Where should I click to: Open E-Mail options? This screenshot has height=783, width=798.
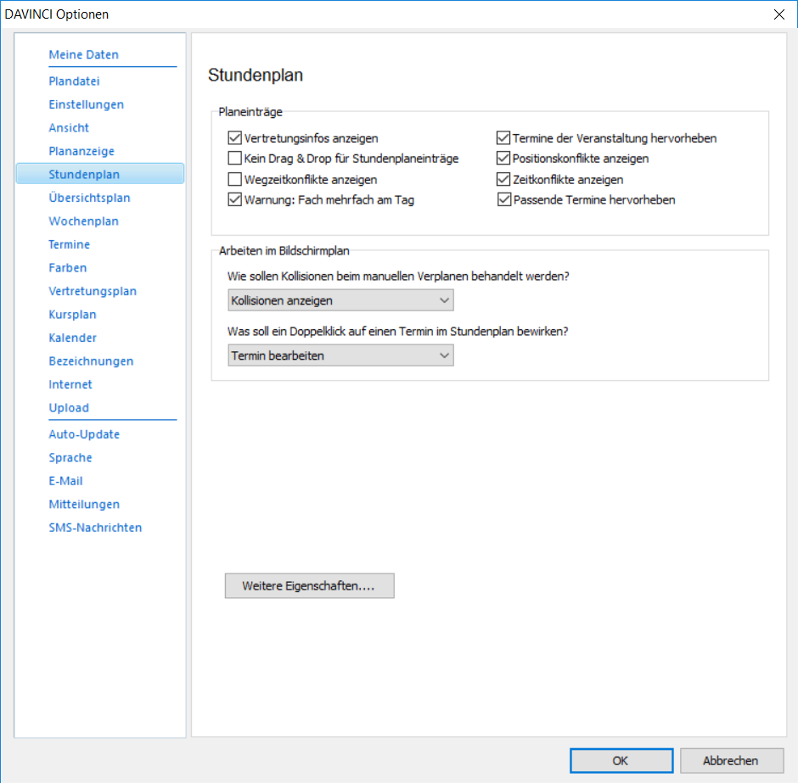tap(65, 482)
